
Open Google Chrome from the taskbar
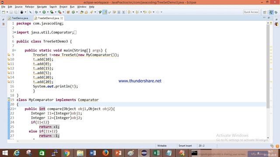[66, 153]
